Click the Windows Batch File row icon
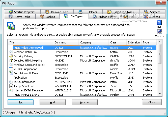168x117 pixels. pyautogui.click(x=11, y=52)
